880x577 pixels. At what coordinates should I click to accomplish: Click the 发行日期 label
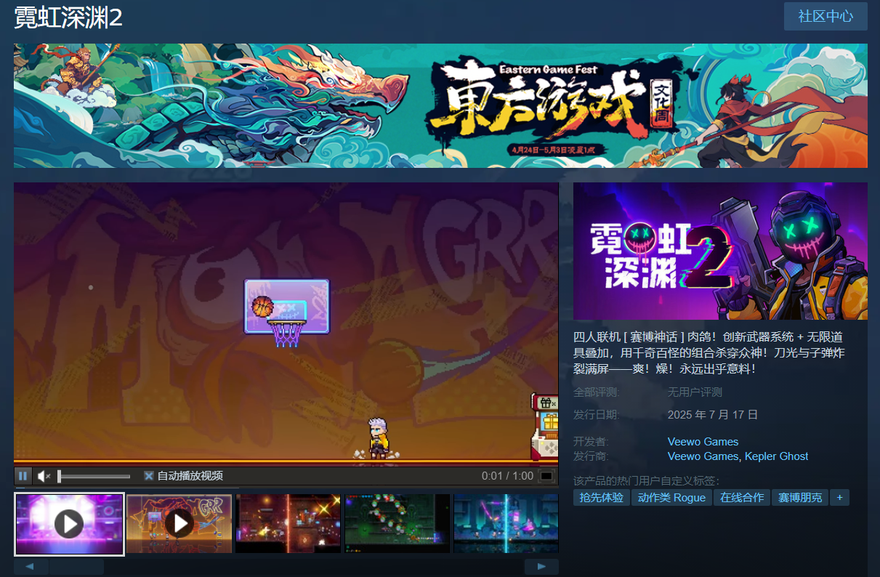pos(597,415)
